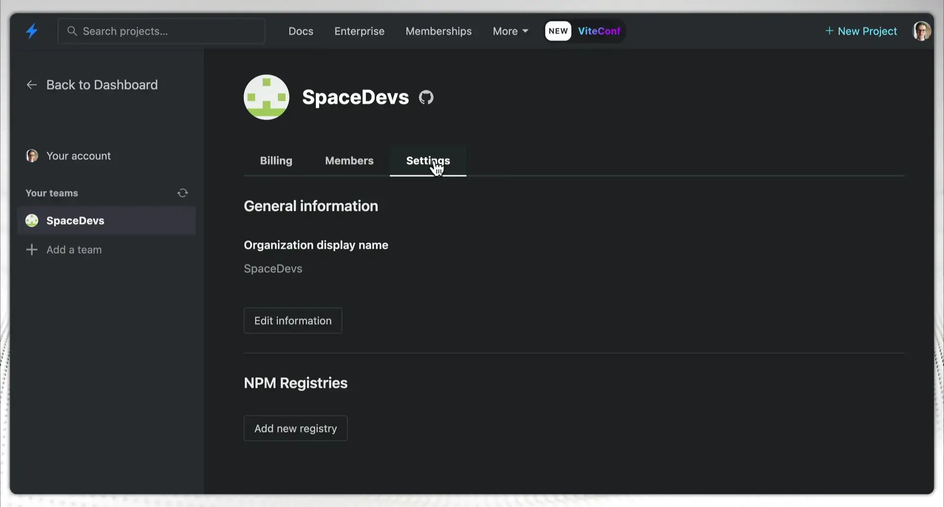Screen dimensions: 944x507
Task: Open the Docs link
Action: point(301,31)
